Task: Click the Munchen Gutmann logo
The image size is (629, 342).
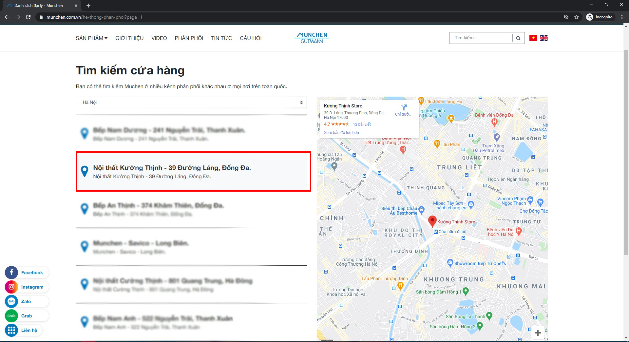Action: pyautogui.click(x=312, y=38)
